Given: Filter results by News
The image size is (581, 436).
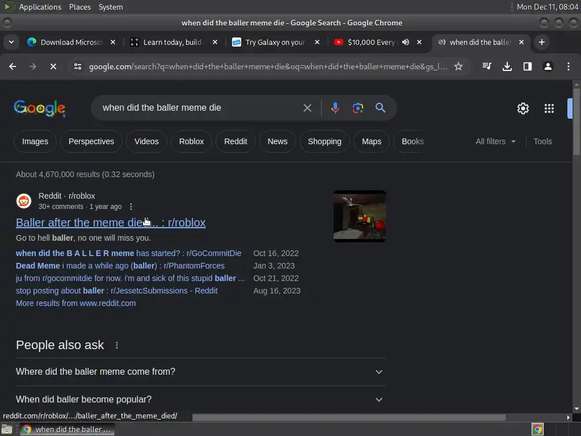Looking at the screenshot, I should click(x=277, y=141).
